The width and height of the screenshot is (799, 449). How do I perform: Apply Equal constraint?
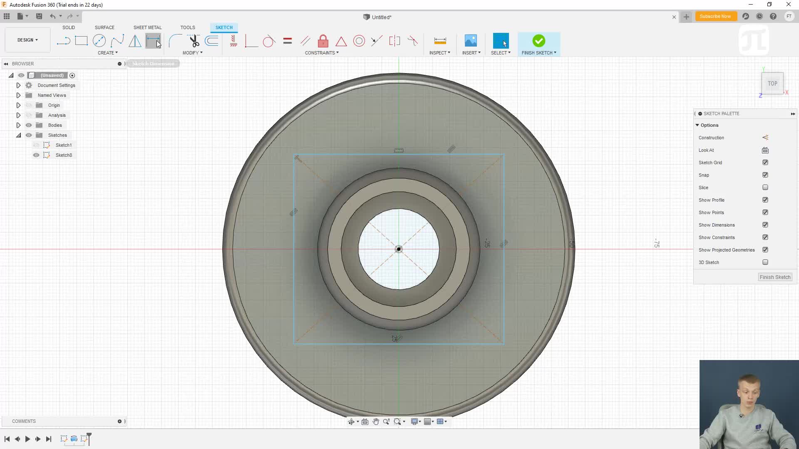287,41
